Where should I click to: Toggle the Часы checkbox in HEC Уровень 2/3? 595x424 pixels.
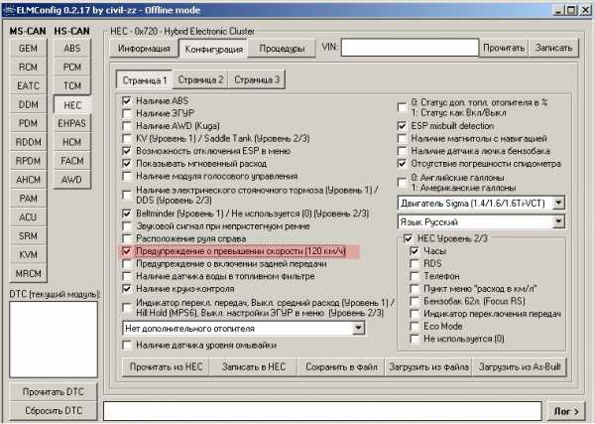(x=415, y=252)
